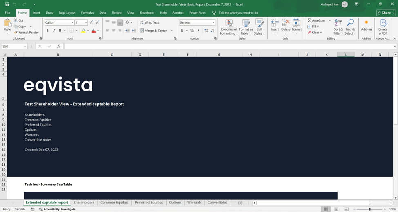Click the Insert cells icon
Screen dimensions: 398x212
coord(275,23)
